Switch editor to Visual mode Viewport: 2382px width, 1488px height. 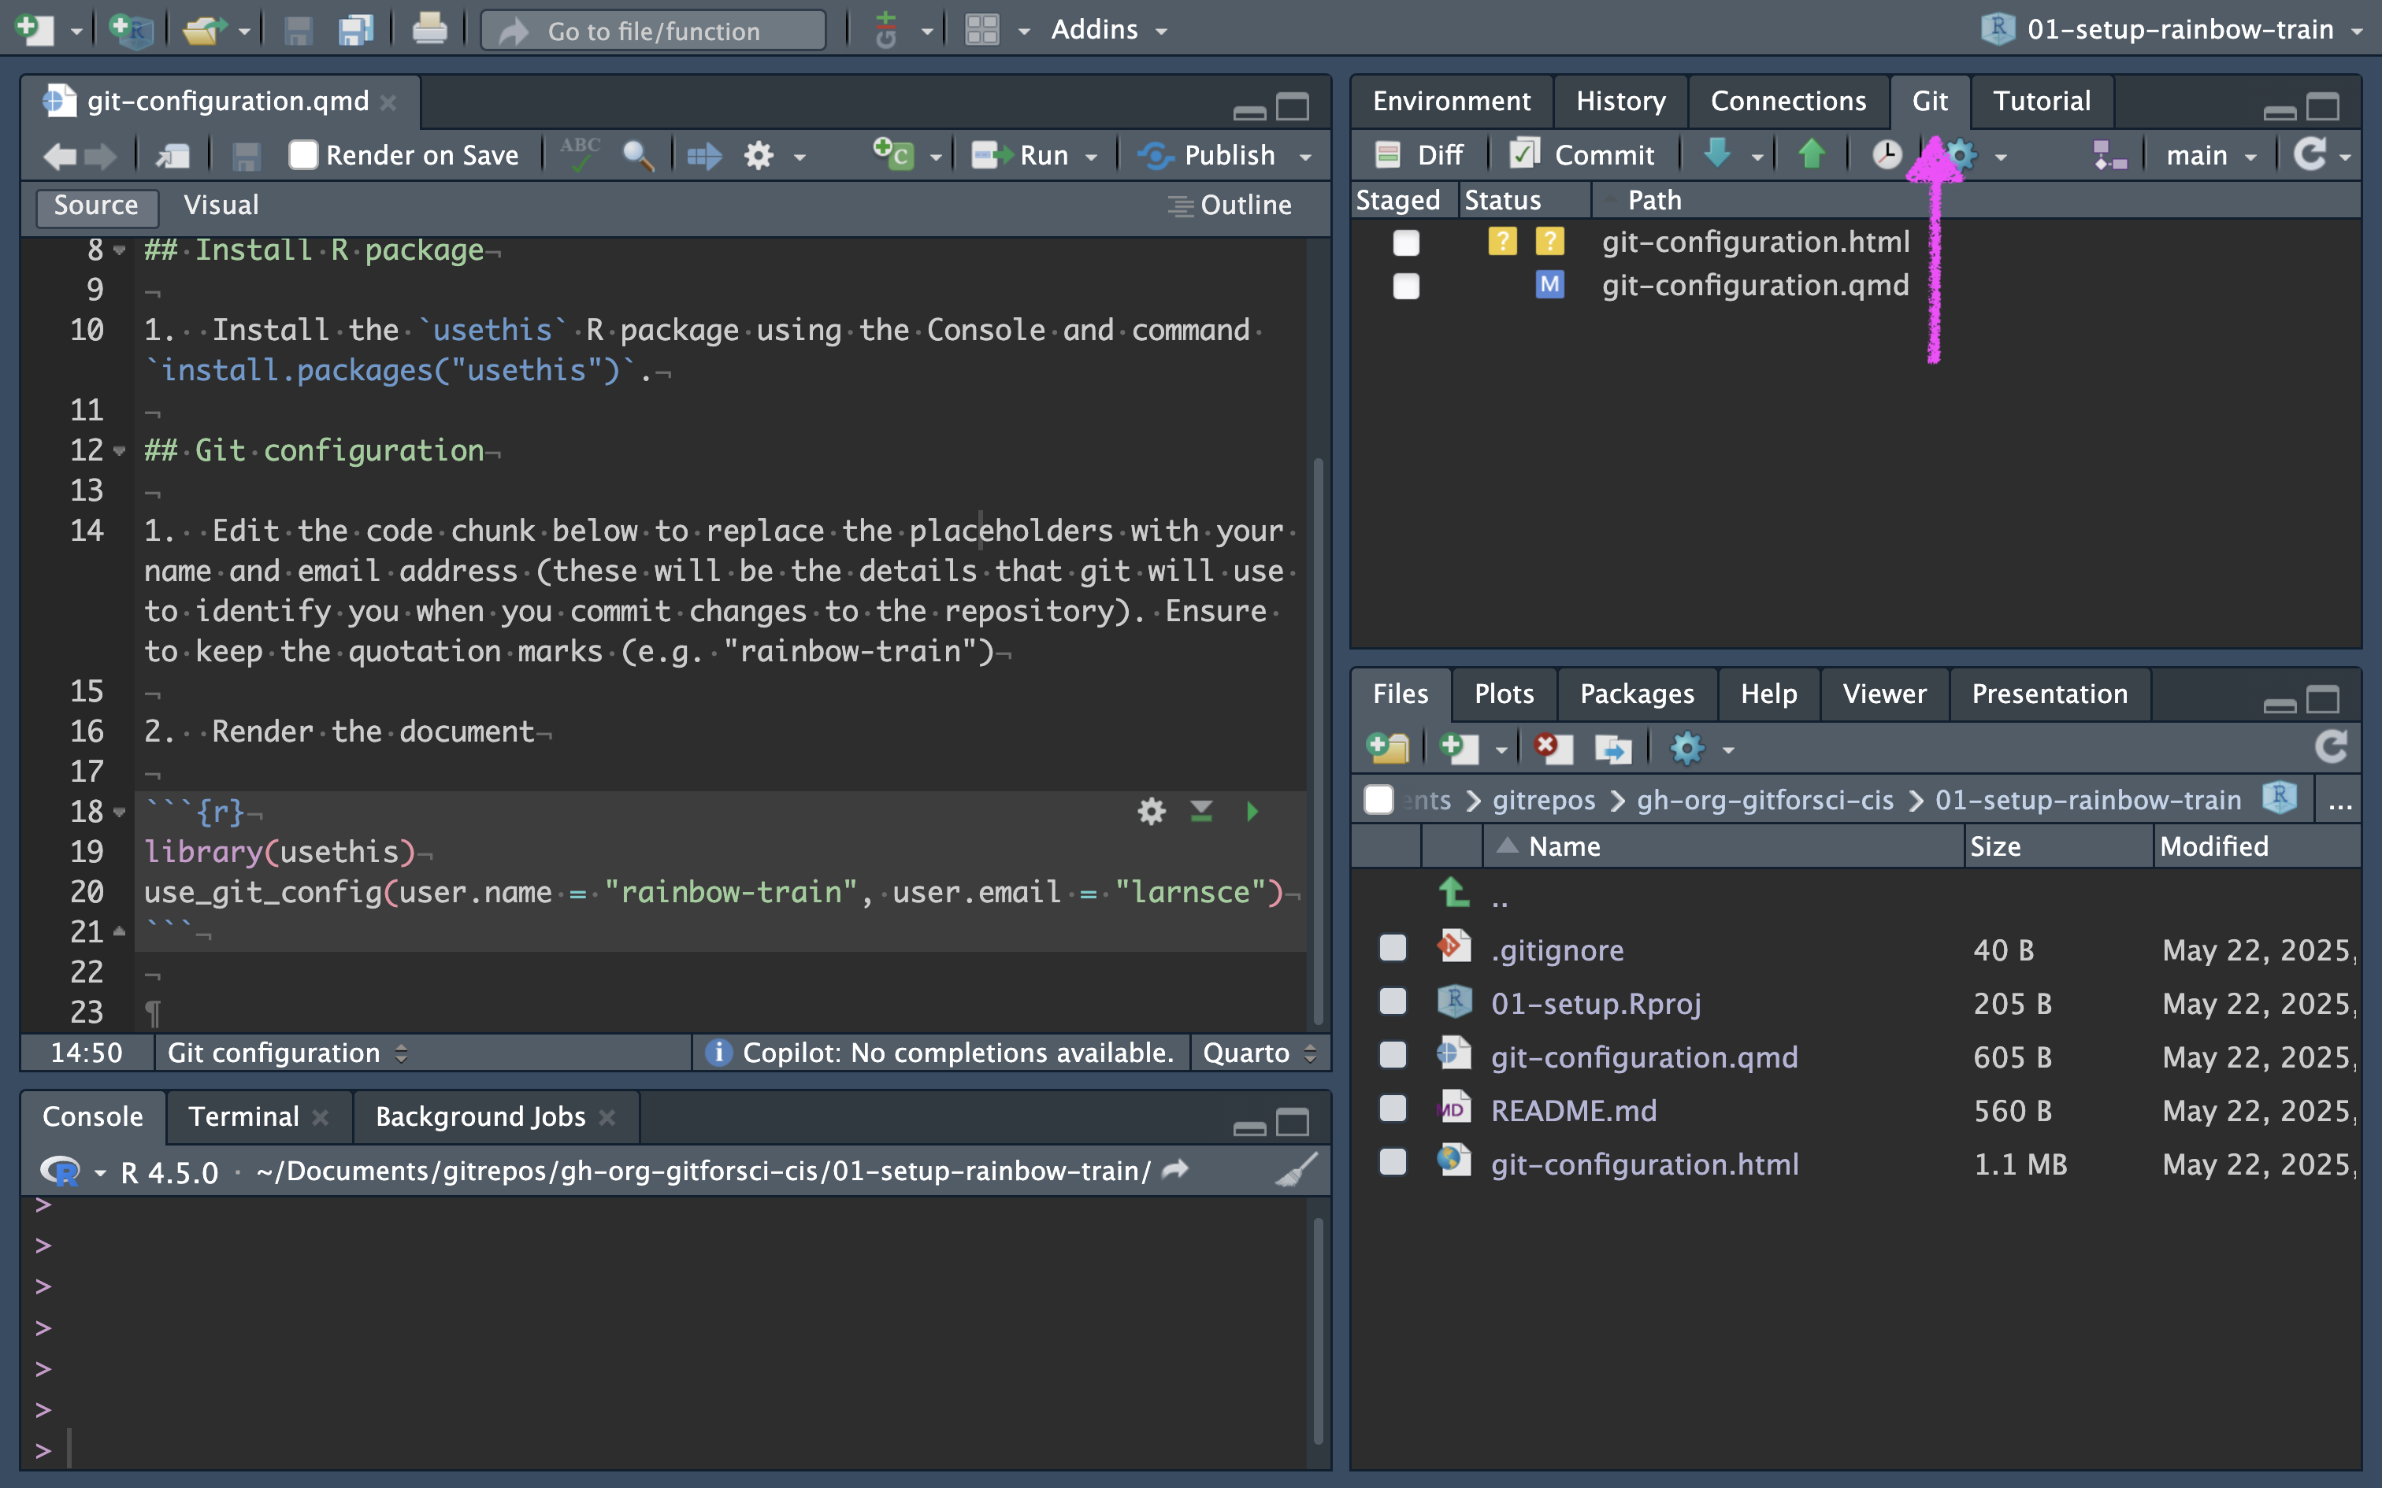[x=221, y=205]
